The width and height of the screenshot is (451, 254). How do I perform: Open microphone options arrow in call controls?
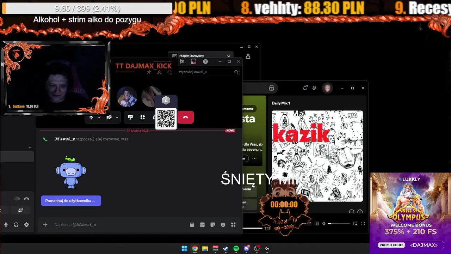click(99, 117)
